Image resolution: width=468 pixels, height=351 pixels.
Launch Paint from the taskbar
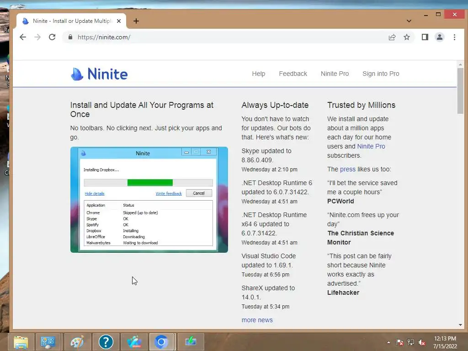77,342
